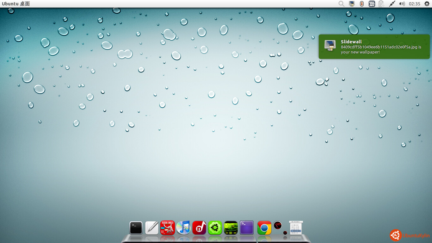
Task: Click the Slidewall new wallpaper notification
Action: [374, 47]
